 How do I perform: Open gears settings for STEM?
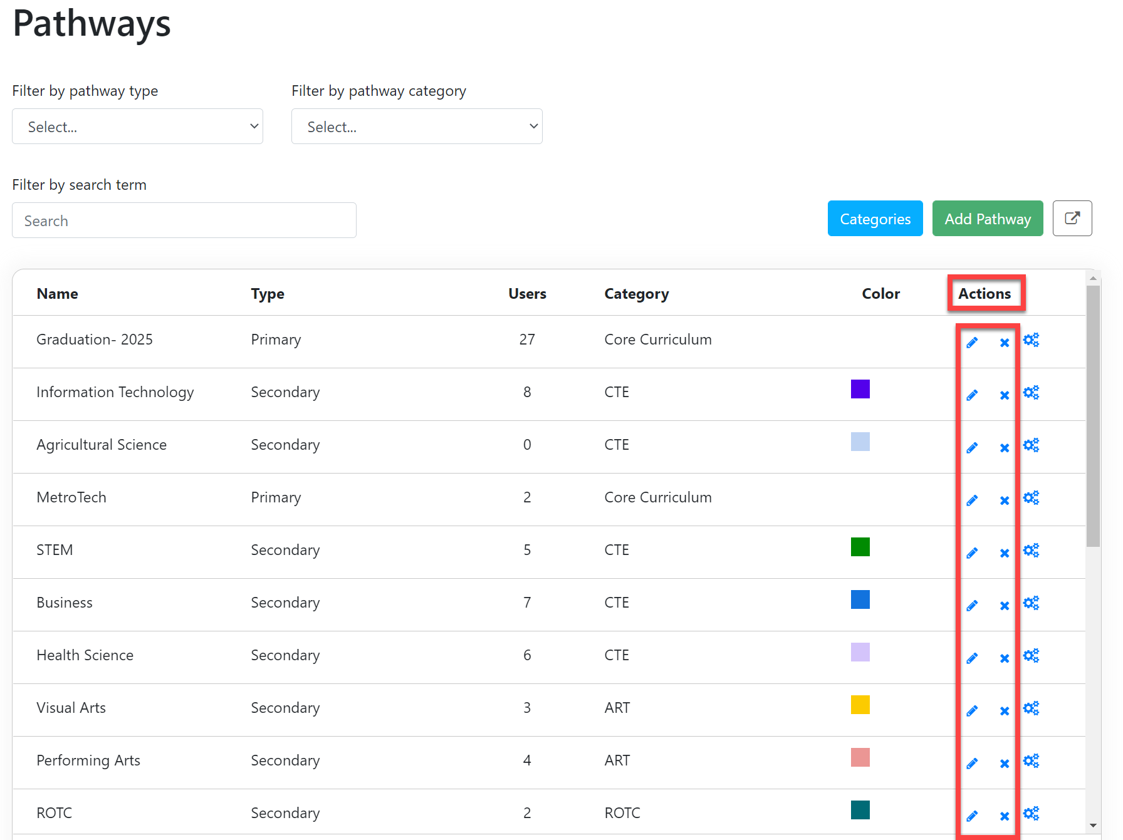click(x=1031, y=550)
